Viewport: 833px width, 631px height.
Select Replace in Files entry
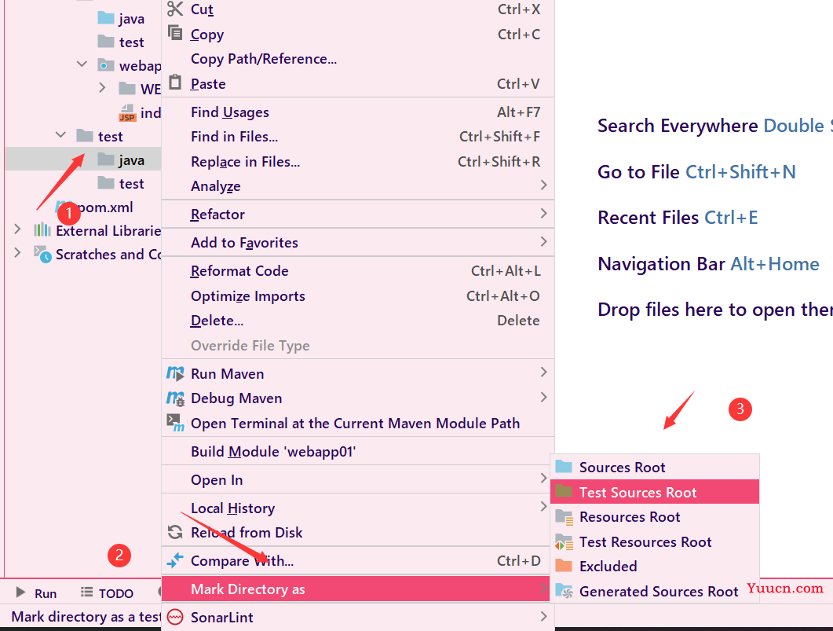357,162
